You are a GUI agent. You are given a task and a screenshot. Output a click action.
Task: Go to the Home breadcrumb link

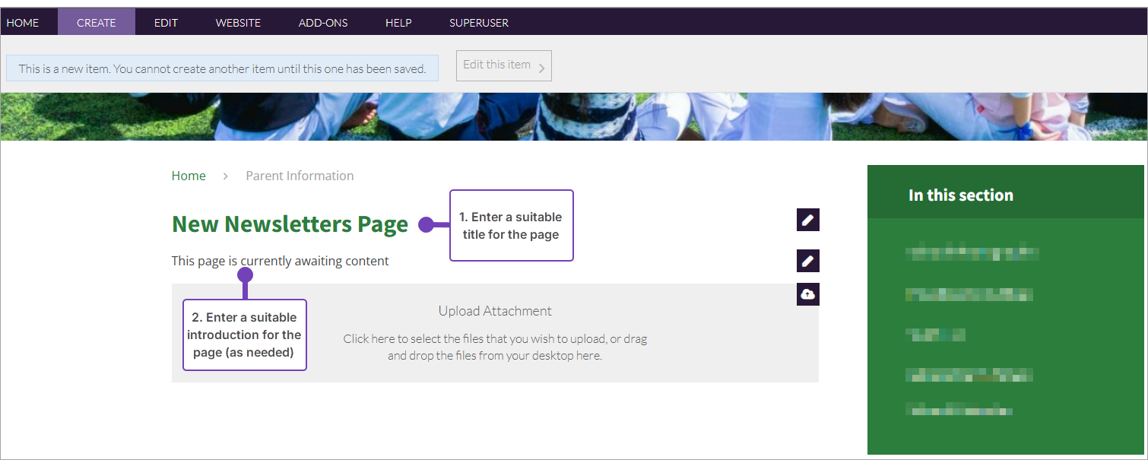(189, 176)
